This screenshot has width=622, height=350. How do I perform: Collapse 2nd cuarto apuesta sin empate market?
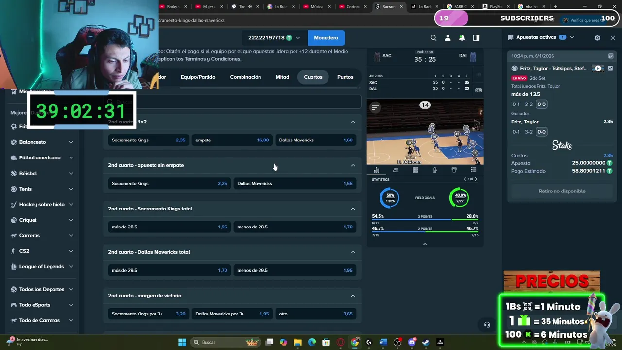(353, 165)
